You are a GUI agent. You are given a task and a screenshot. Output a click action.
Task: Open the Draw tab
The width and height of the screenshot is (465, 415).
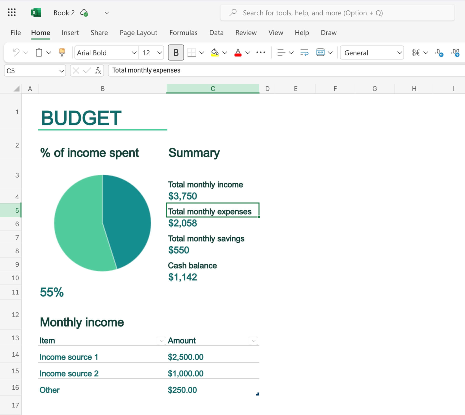(x=328, y=32)
